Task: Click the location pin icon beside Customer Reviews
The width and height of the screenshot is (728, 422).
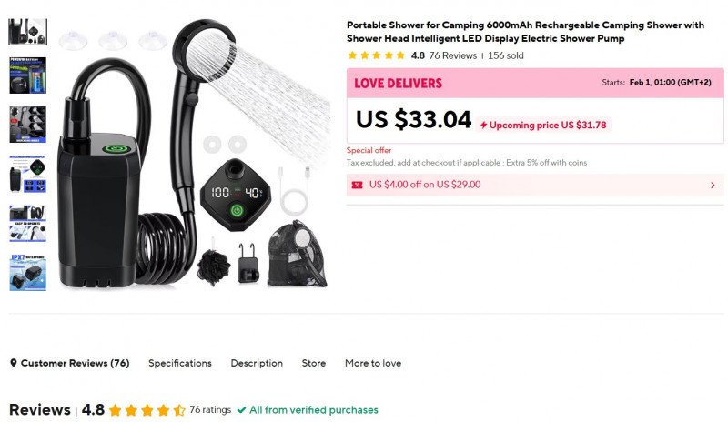Action: [14, 363]
